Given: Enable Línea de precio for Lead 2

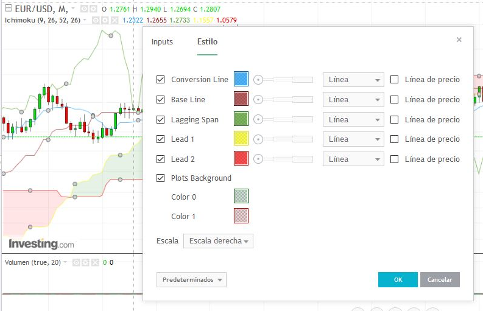Looking at the screenshot, I should point(394,159).
